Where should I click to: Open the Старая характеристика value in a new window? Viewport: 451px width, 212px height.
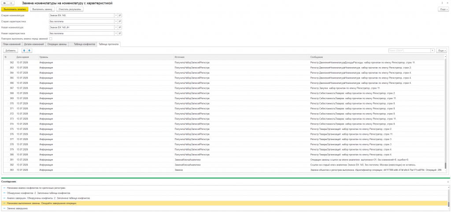pos(120,21)
